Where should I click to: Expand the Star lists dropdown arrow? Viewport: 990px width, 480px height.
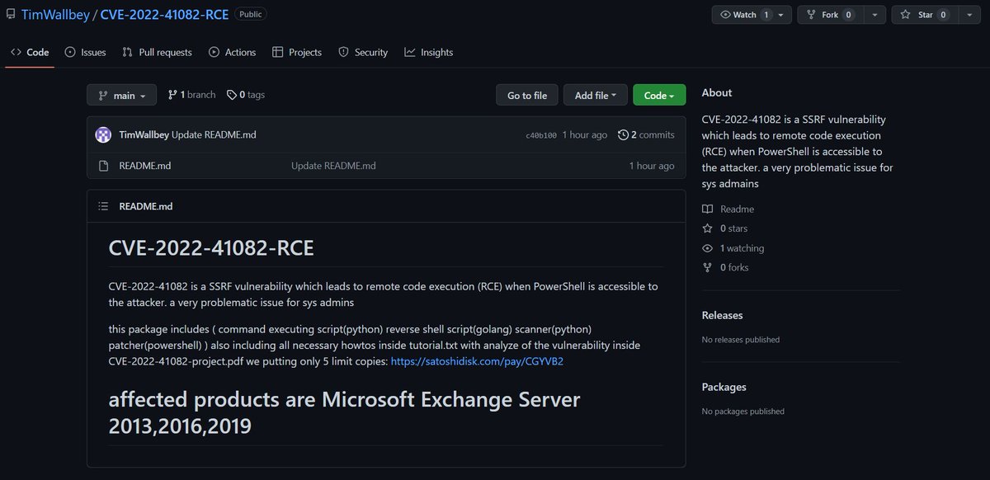(969, 15)
